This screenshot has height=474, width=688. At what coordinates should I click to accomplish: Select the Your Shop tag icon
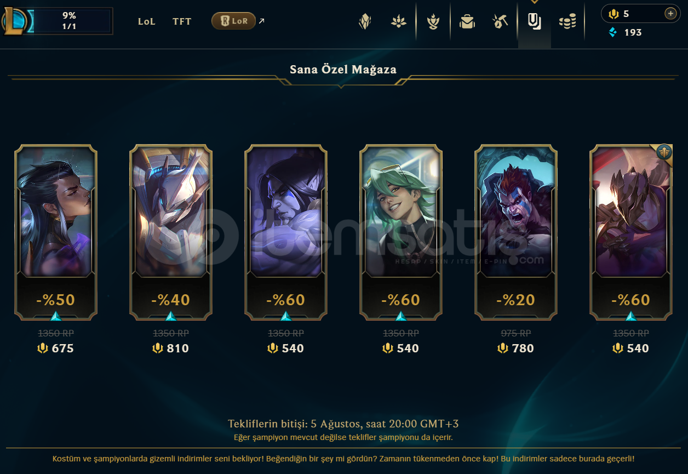[535, 22]
